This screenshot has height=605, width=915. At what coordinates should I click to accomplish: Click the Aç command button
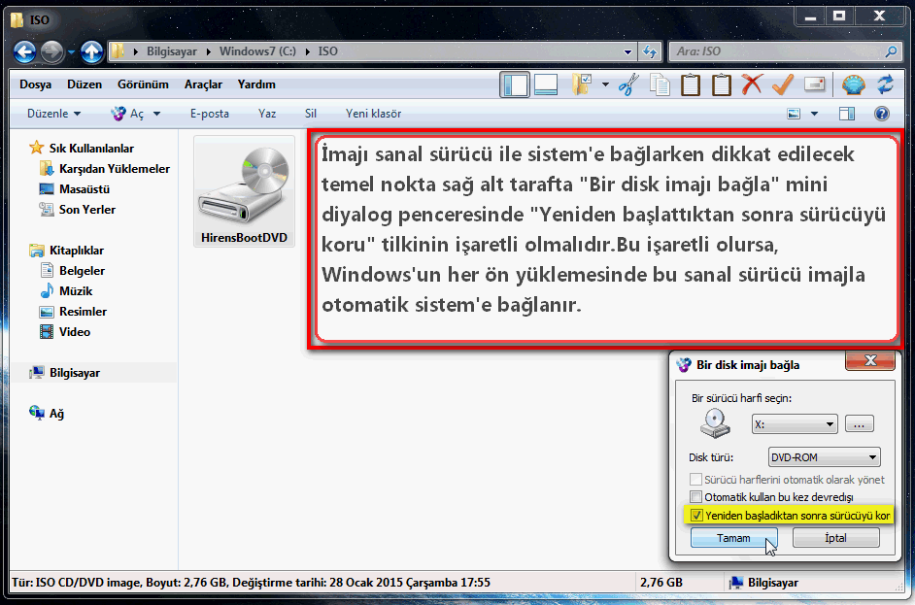(128, 114)
